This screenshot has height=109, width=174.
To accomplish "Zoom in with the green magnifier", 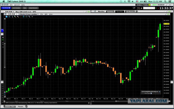I will (x=15, y=17).
